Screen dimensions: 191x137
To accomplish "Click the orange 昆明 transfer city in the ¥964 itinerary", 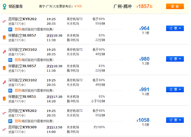I will (x=18, y=29).
